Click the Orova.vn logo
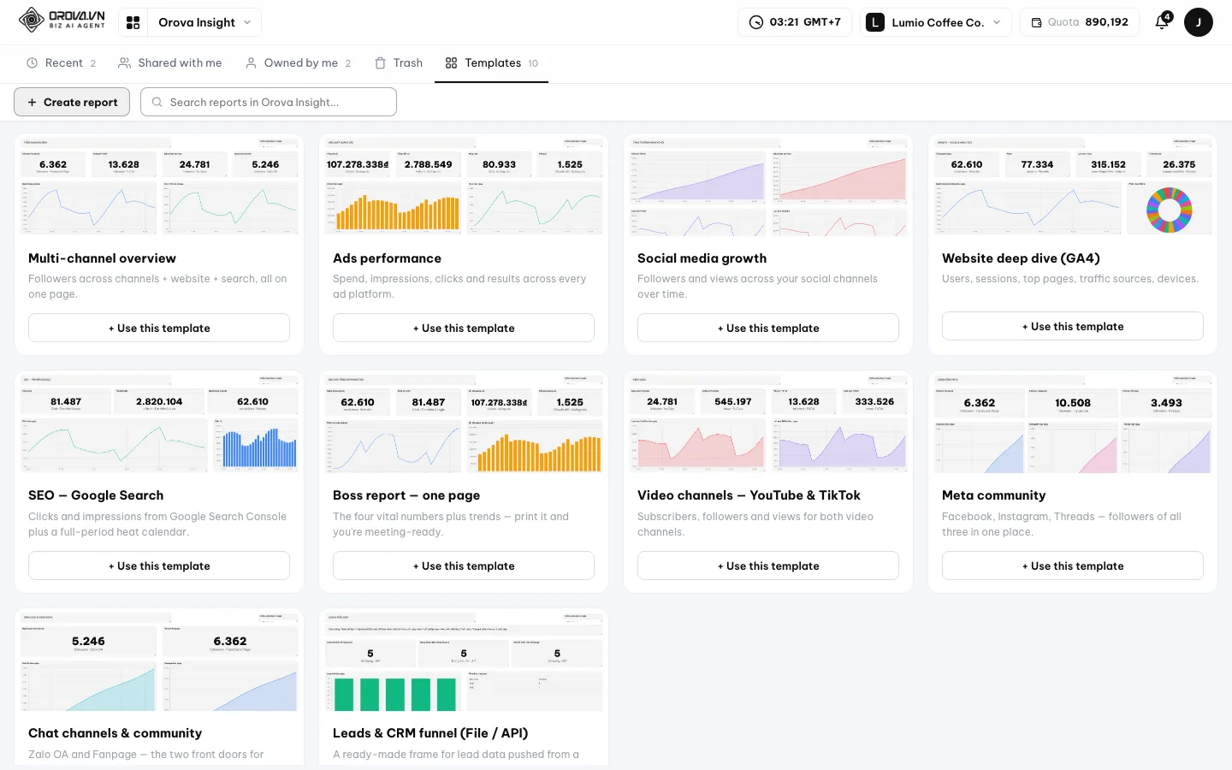This screenshot has width=1232, height=770. (x=62, y=20)
